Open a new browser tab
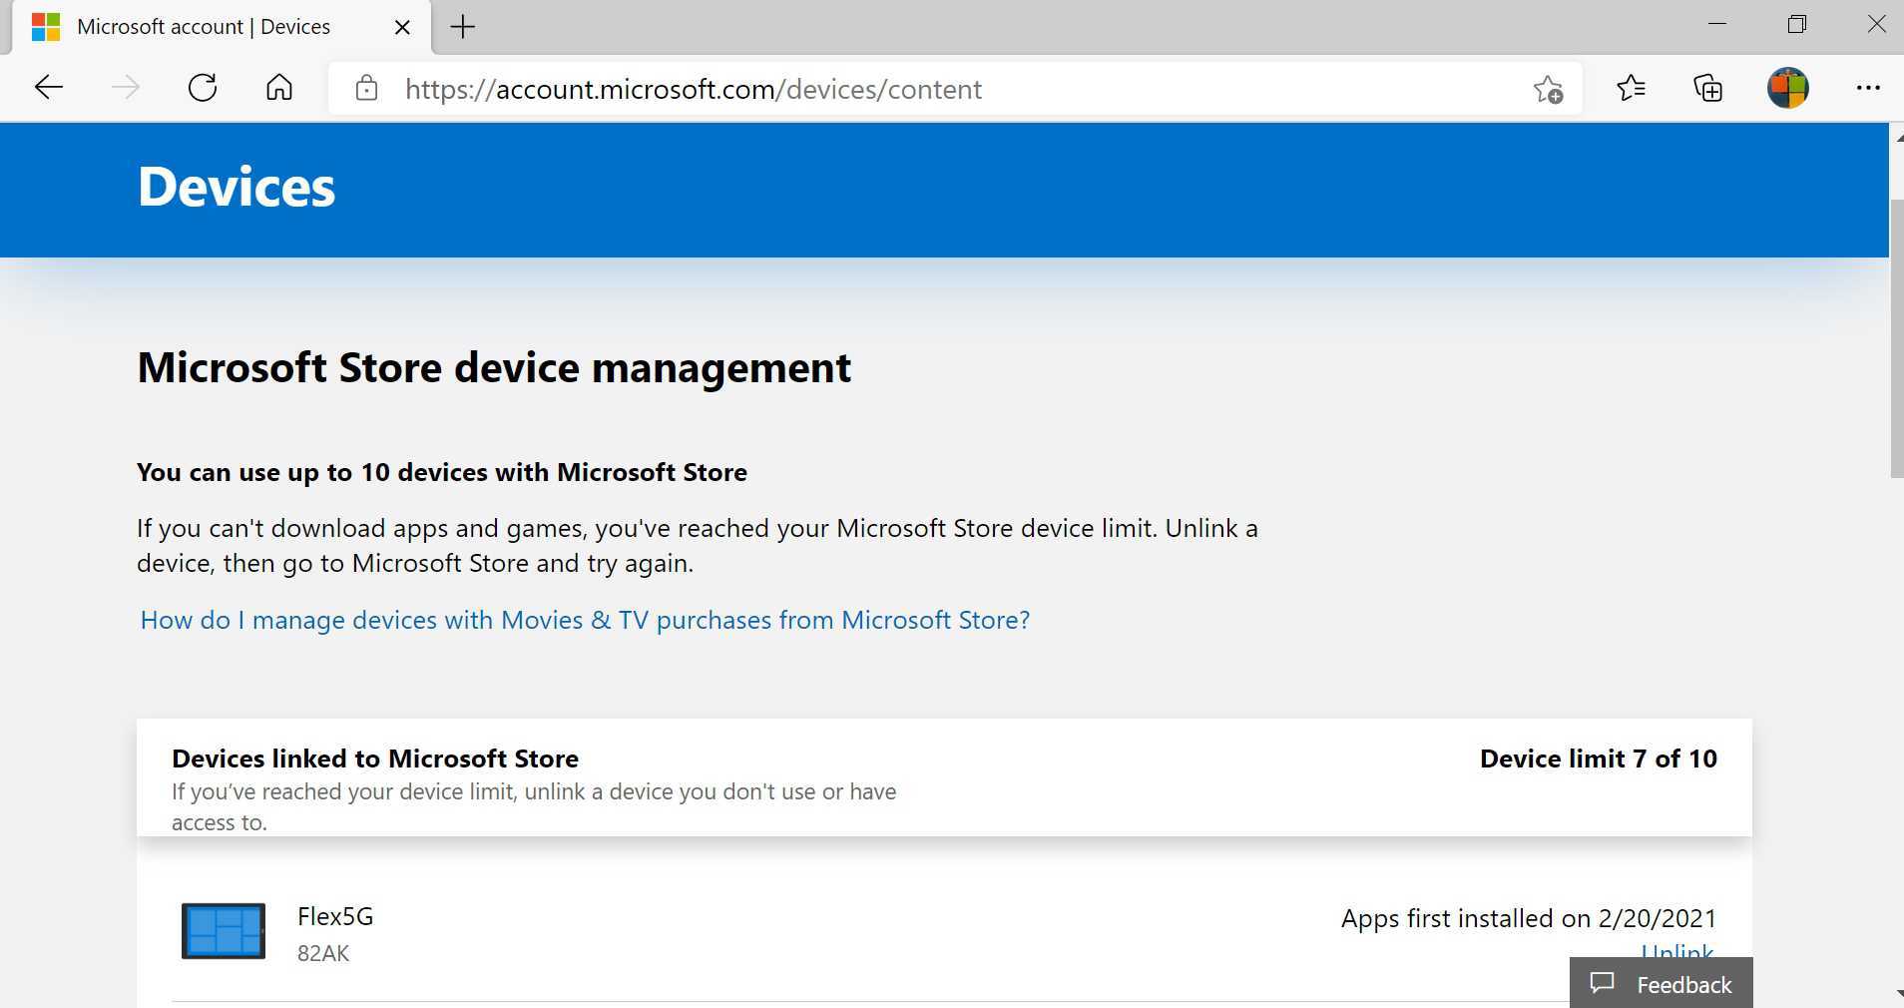1904x1008 pixels. 463,27
